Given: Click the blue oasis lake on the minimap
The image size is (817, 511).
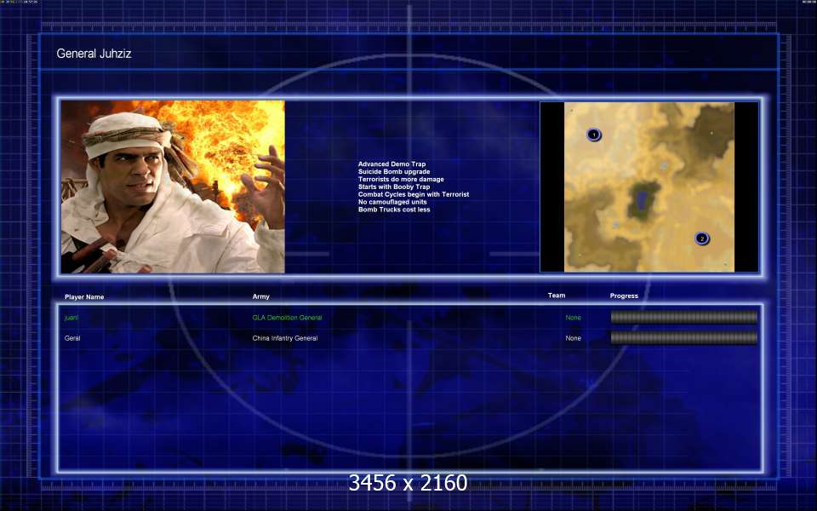Looking at the screenshot, I should pyautogui.click(x=640, y=202).
